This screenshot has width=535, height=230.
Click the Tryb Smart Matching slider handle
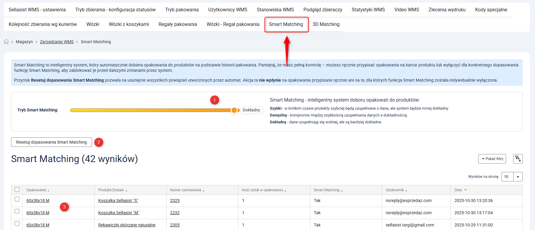[x=234, y=110]
